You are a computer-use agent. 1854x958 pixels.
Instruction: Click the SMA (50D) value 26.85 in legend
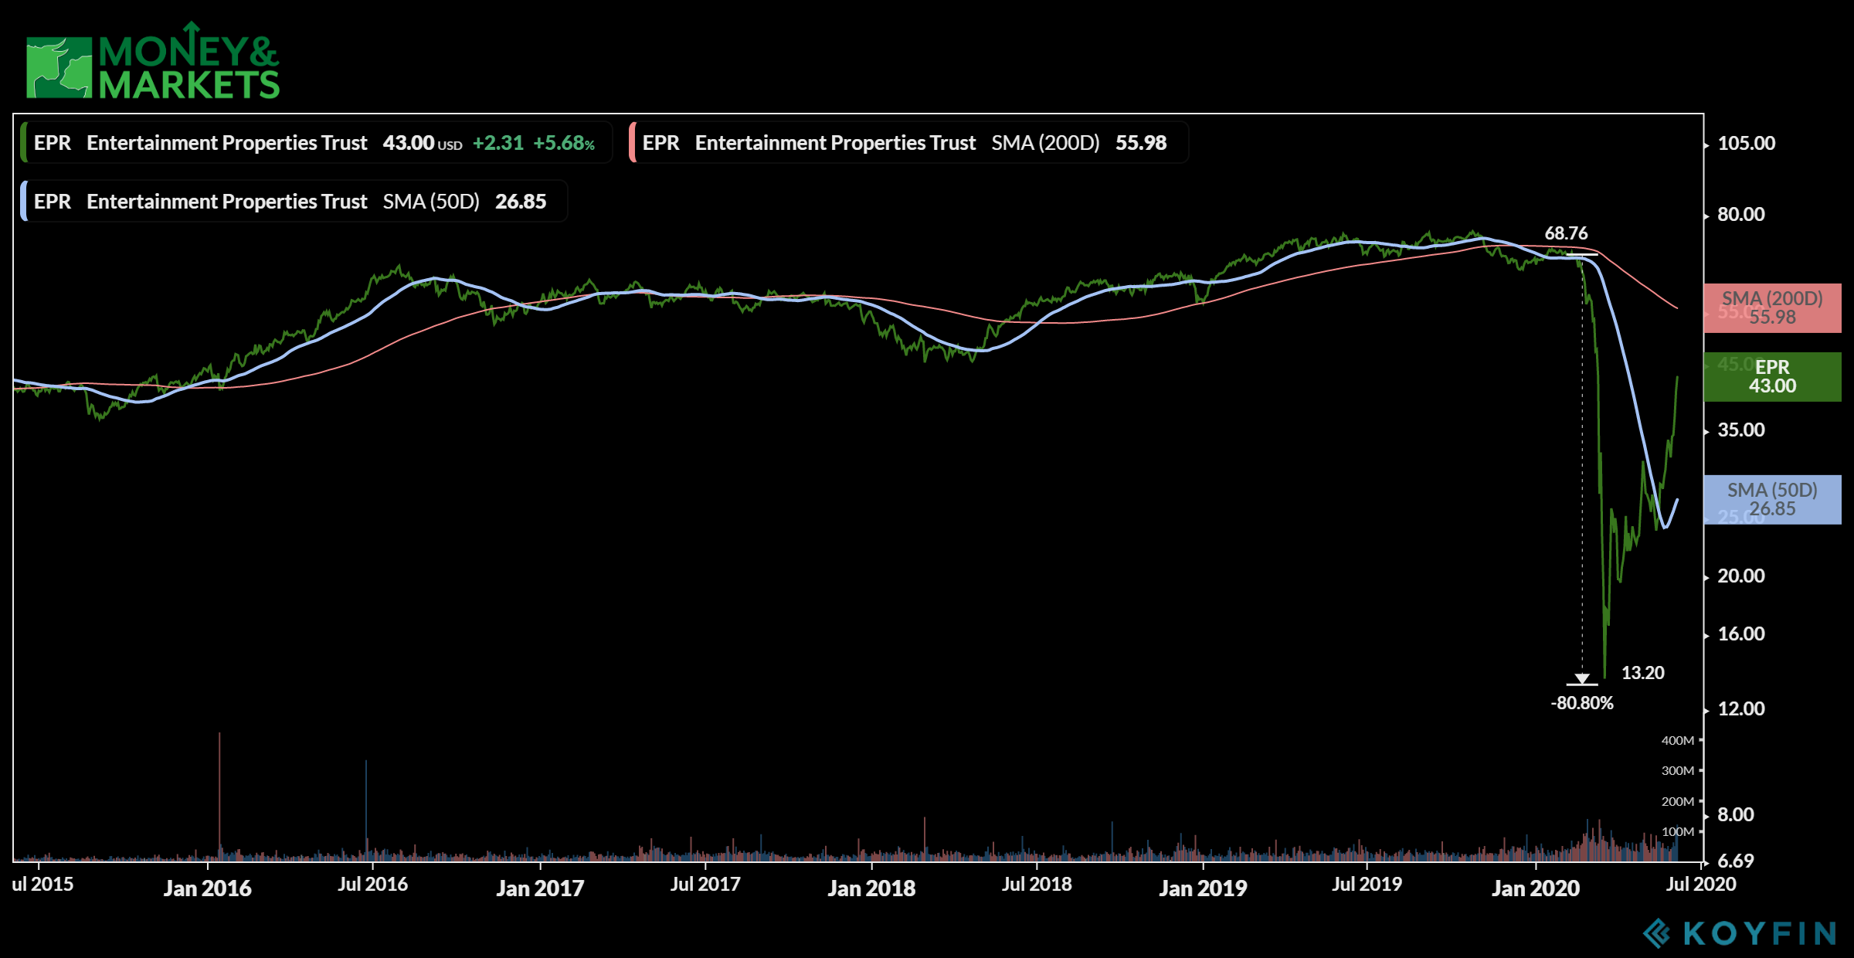(521, 202)
